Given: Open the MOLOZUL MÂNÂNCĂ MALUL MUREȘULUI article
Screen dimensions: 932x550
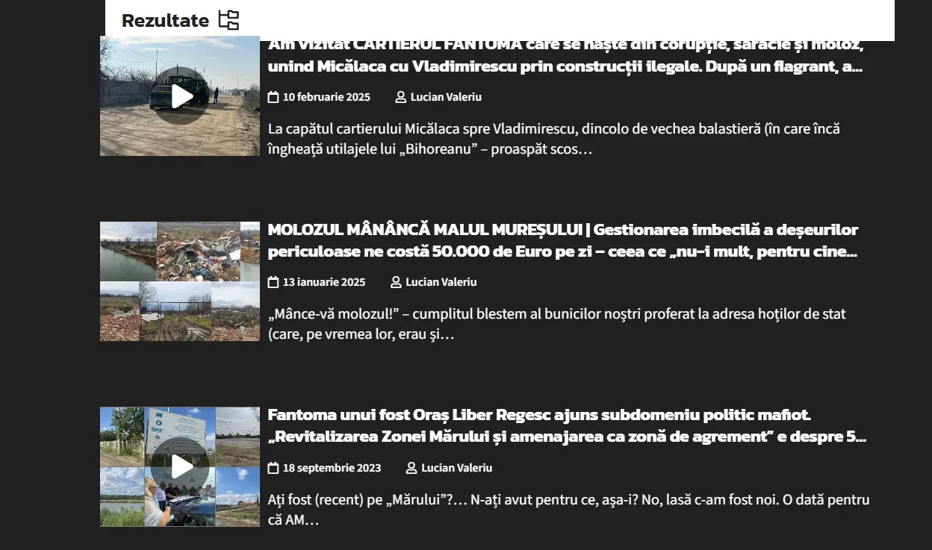Looking at the screenshot, I should pyautogui.click(x=563, y=240).
